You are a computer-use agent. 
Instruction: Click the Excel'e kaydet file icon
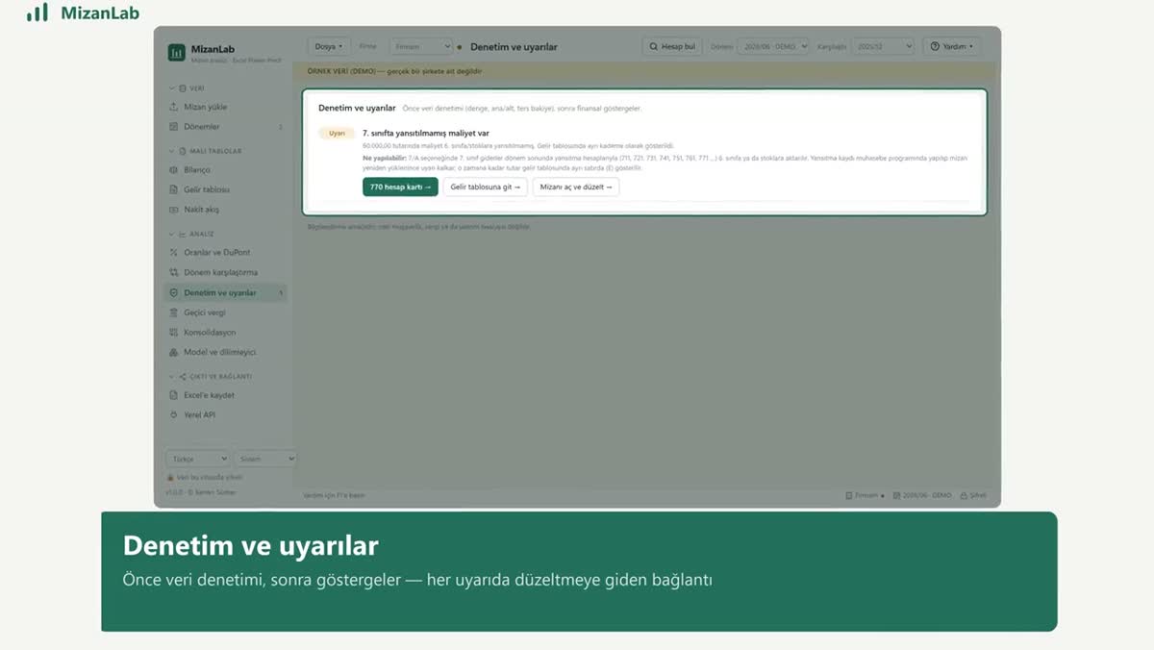click(x=174, y=395)
